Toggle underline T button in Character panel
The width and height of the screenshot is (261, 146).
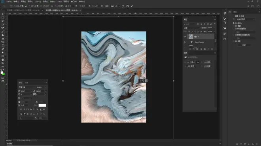[x=41, y=109]
